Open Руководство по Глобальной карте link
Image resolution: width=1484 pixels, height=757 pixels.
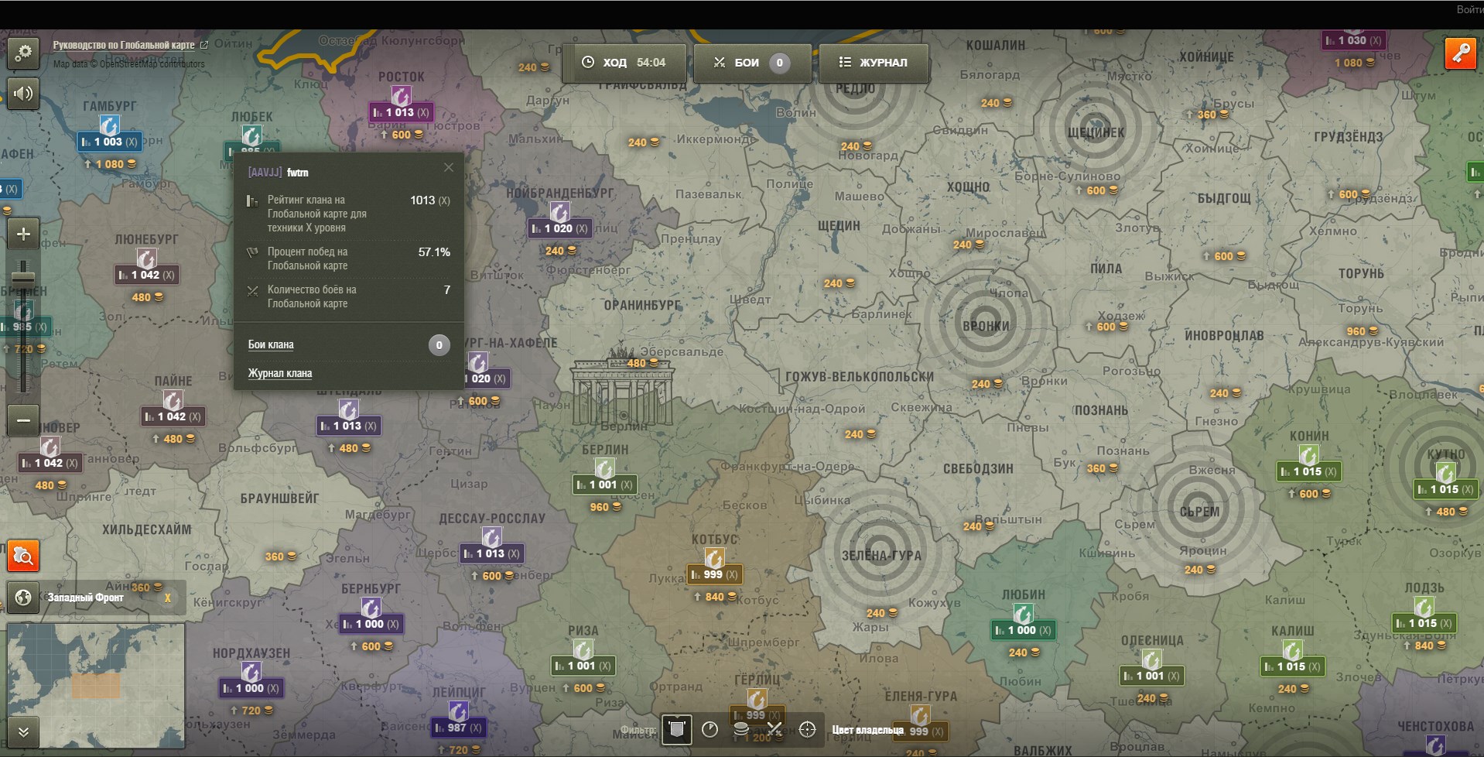pos(124,45)
